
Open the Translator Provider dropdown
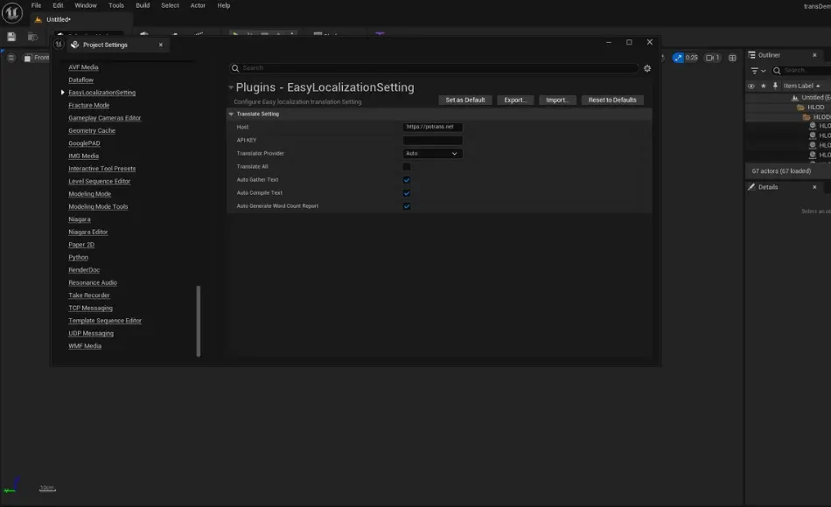[432, 154]
